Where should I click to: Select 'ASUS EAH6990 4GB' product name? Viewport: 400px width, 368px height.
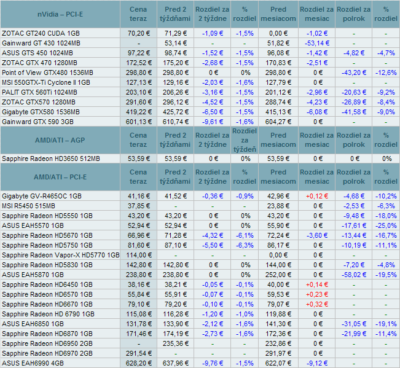tap(33, 363)
